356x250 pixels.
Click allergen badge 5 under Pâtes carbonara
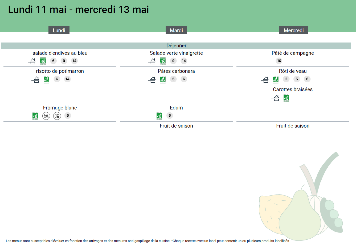pos(173,79)
